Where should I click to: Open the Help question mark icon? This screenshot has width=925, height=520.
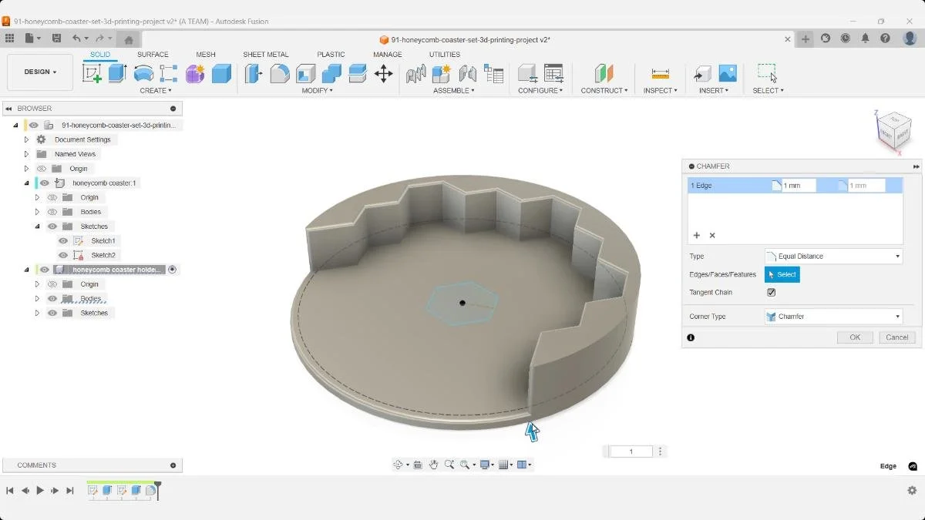(886, 38)
